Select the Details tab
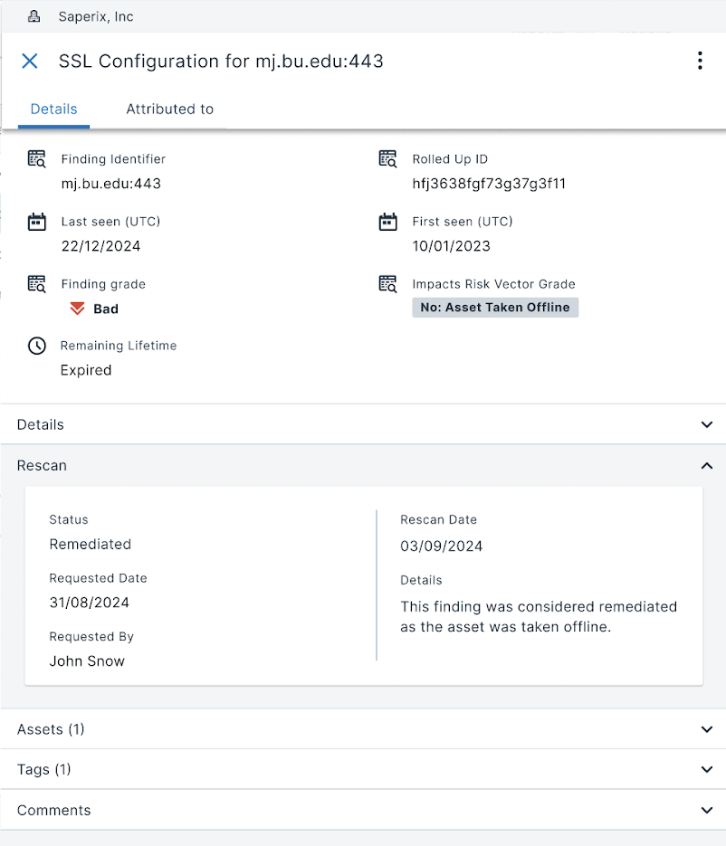This screenshot has height=846, width=726. (x=53, y=109)
